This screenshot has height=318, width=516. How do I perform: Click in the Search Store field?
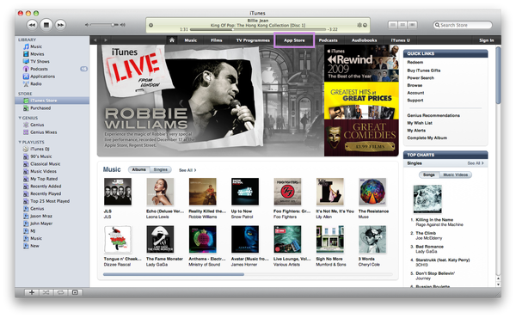click(463, 25)
